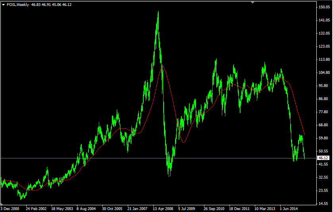This screenshot has height=212, width=333.
Task: Click the FOIL,Weekly chart title
Action: coord(18,5)
